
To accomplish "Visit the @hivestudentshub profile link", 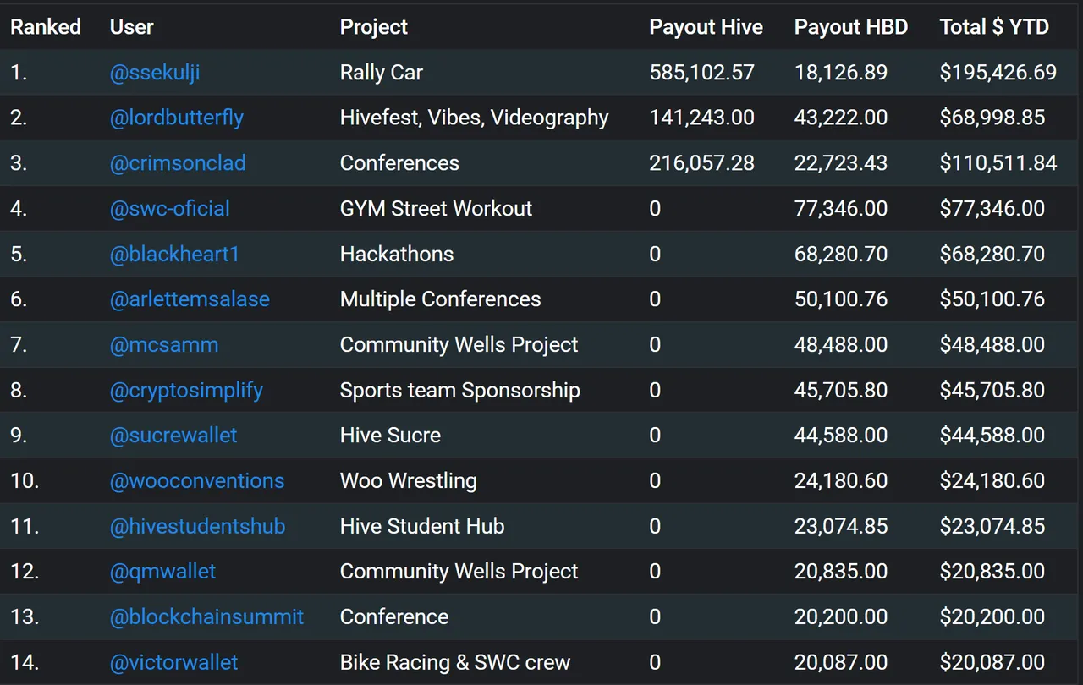I will tap(197, 526).
